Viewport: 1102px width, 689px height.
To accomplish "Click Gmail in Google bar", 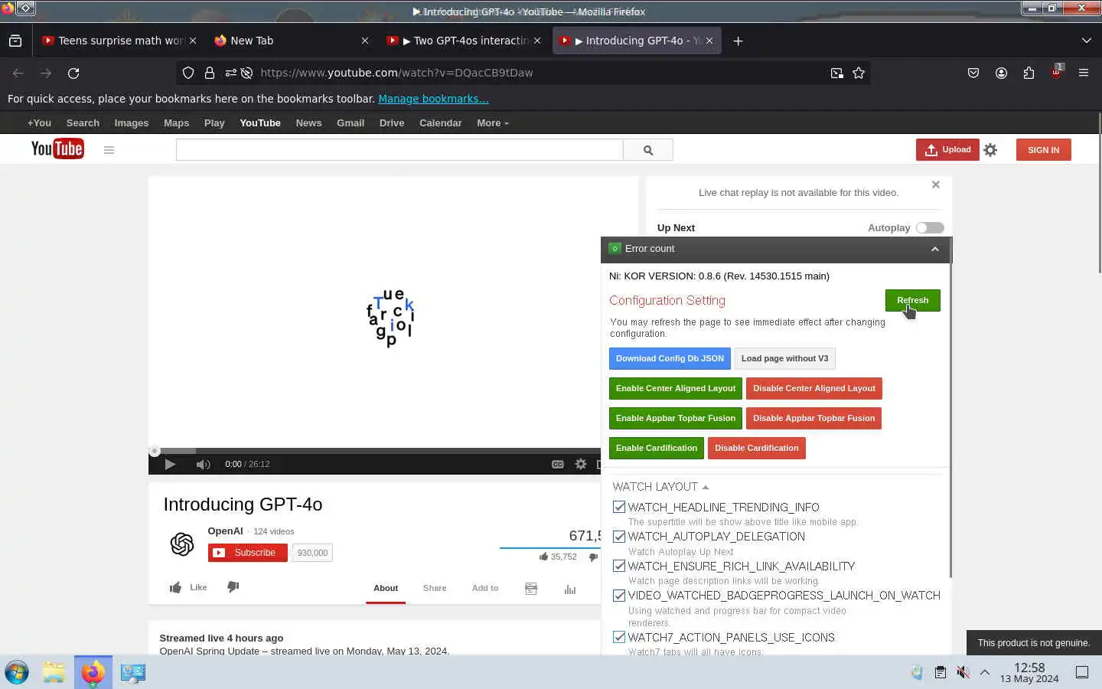I will (x=350, y=122).
